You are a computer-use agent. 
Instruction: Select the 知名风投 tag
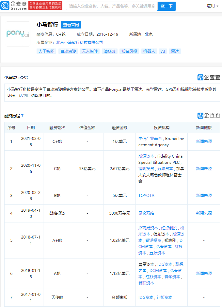[x=129, y=51]
